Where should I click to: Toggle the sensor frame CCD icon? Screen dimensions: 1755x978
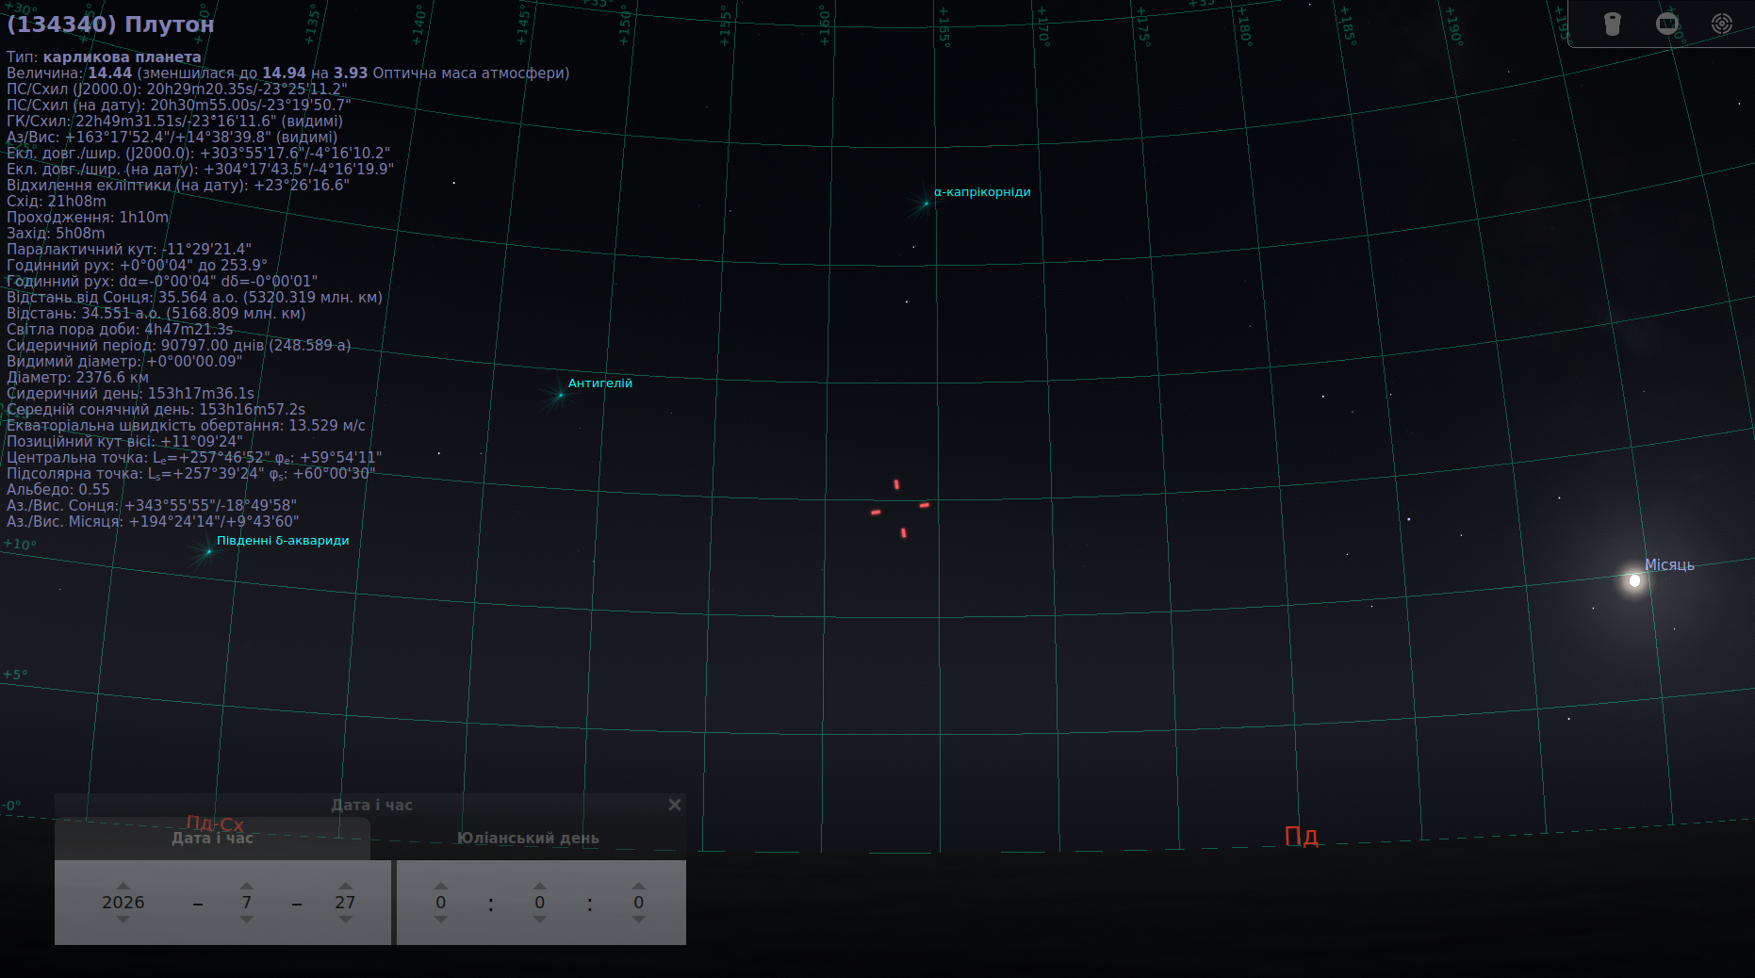(x=1667, y=24)
